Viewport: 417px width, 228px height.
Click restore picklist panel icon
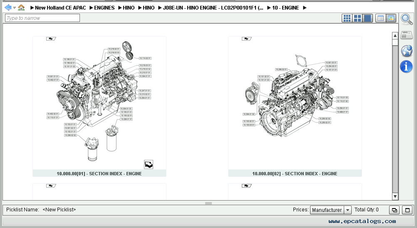pyautogui.click(x=395, y=210)
